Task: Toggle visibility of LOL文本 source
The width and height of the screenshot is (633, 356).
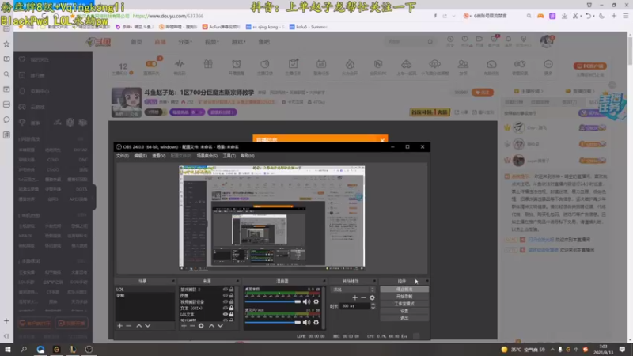Action: 226,313
